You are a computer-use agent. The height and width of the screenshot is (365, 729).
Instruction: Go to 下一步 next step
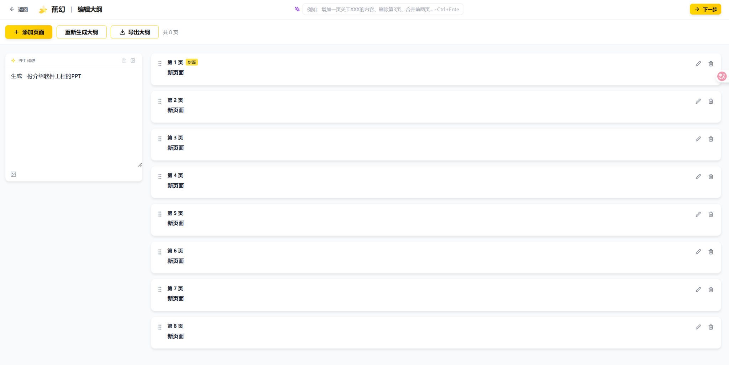coord(705,9)
